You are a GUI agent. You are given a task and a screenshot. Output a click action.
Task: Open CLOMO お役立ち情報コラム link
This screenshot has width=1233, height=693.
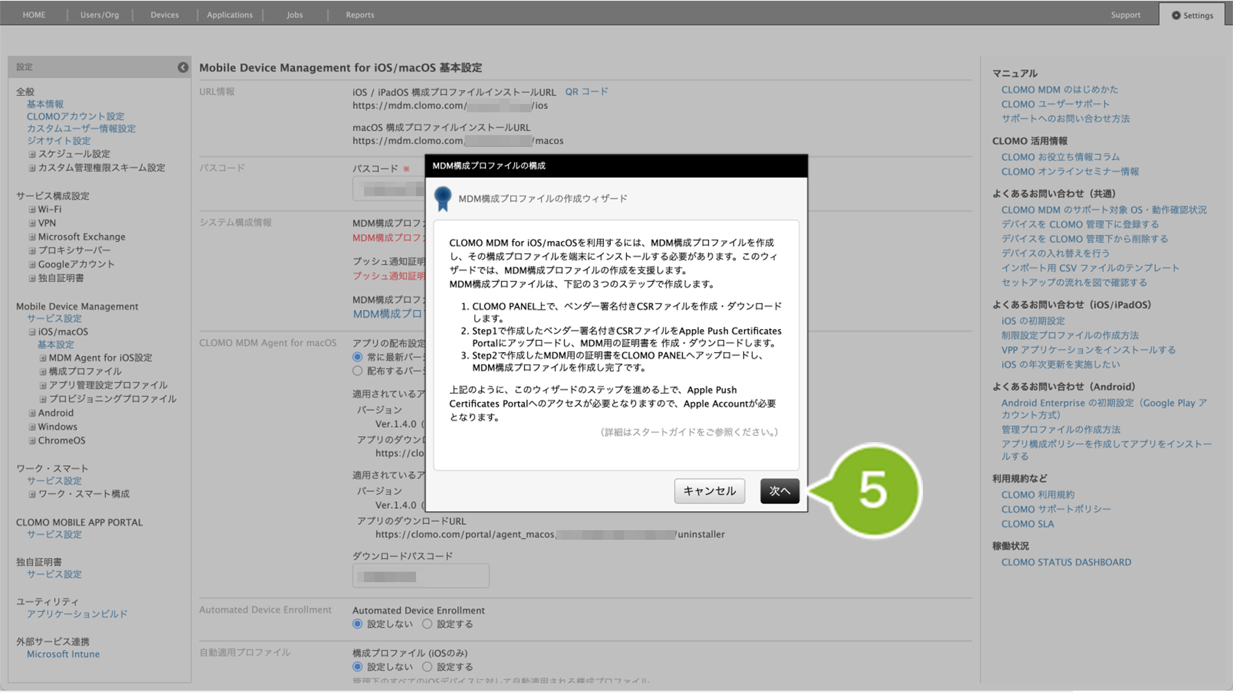1060,157
